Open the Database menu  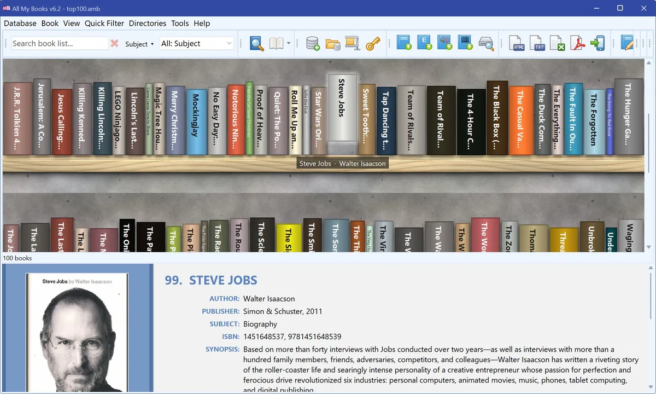tap(20, 23)
